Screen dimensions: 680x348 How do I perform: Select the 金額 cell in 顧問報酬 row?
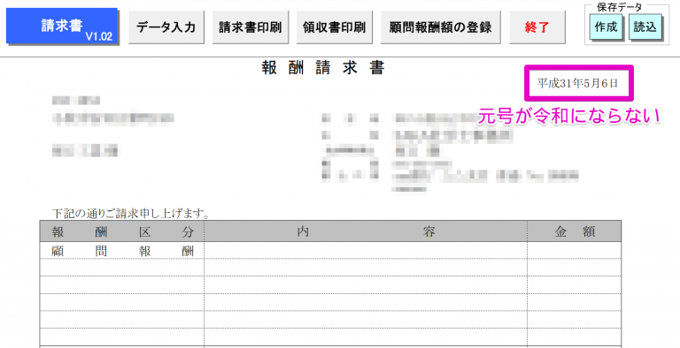click(574, 251)
